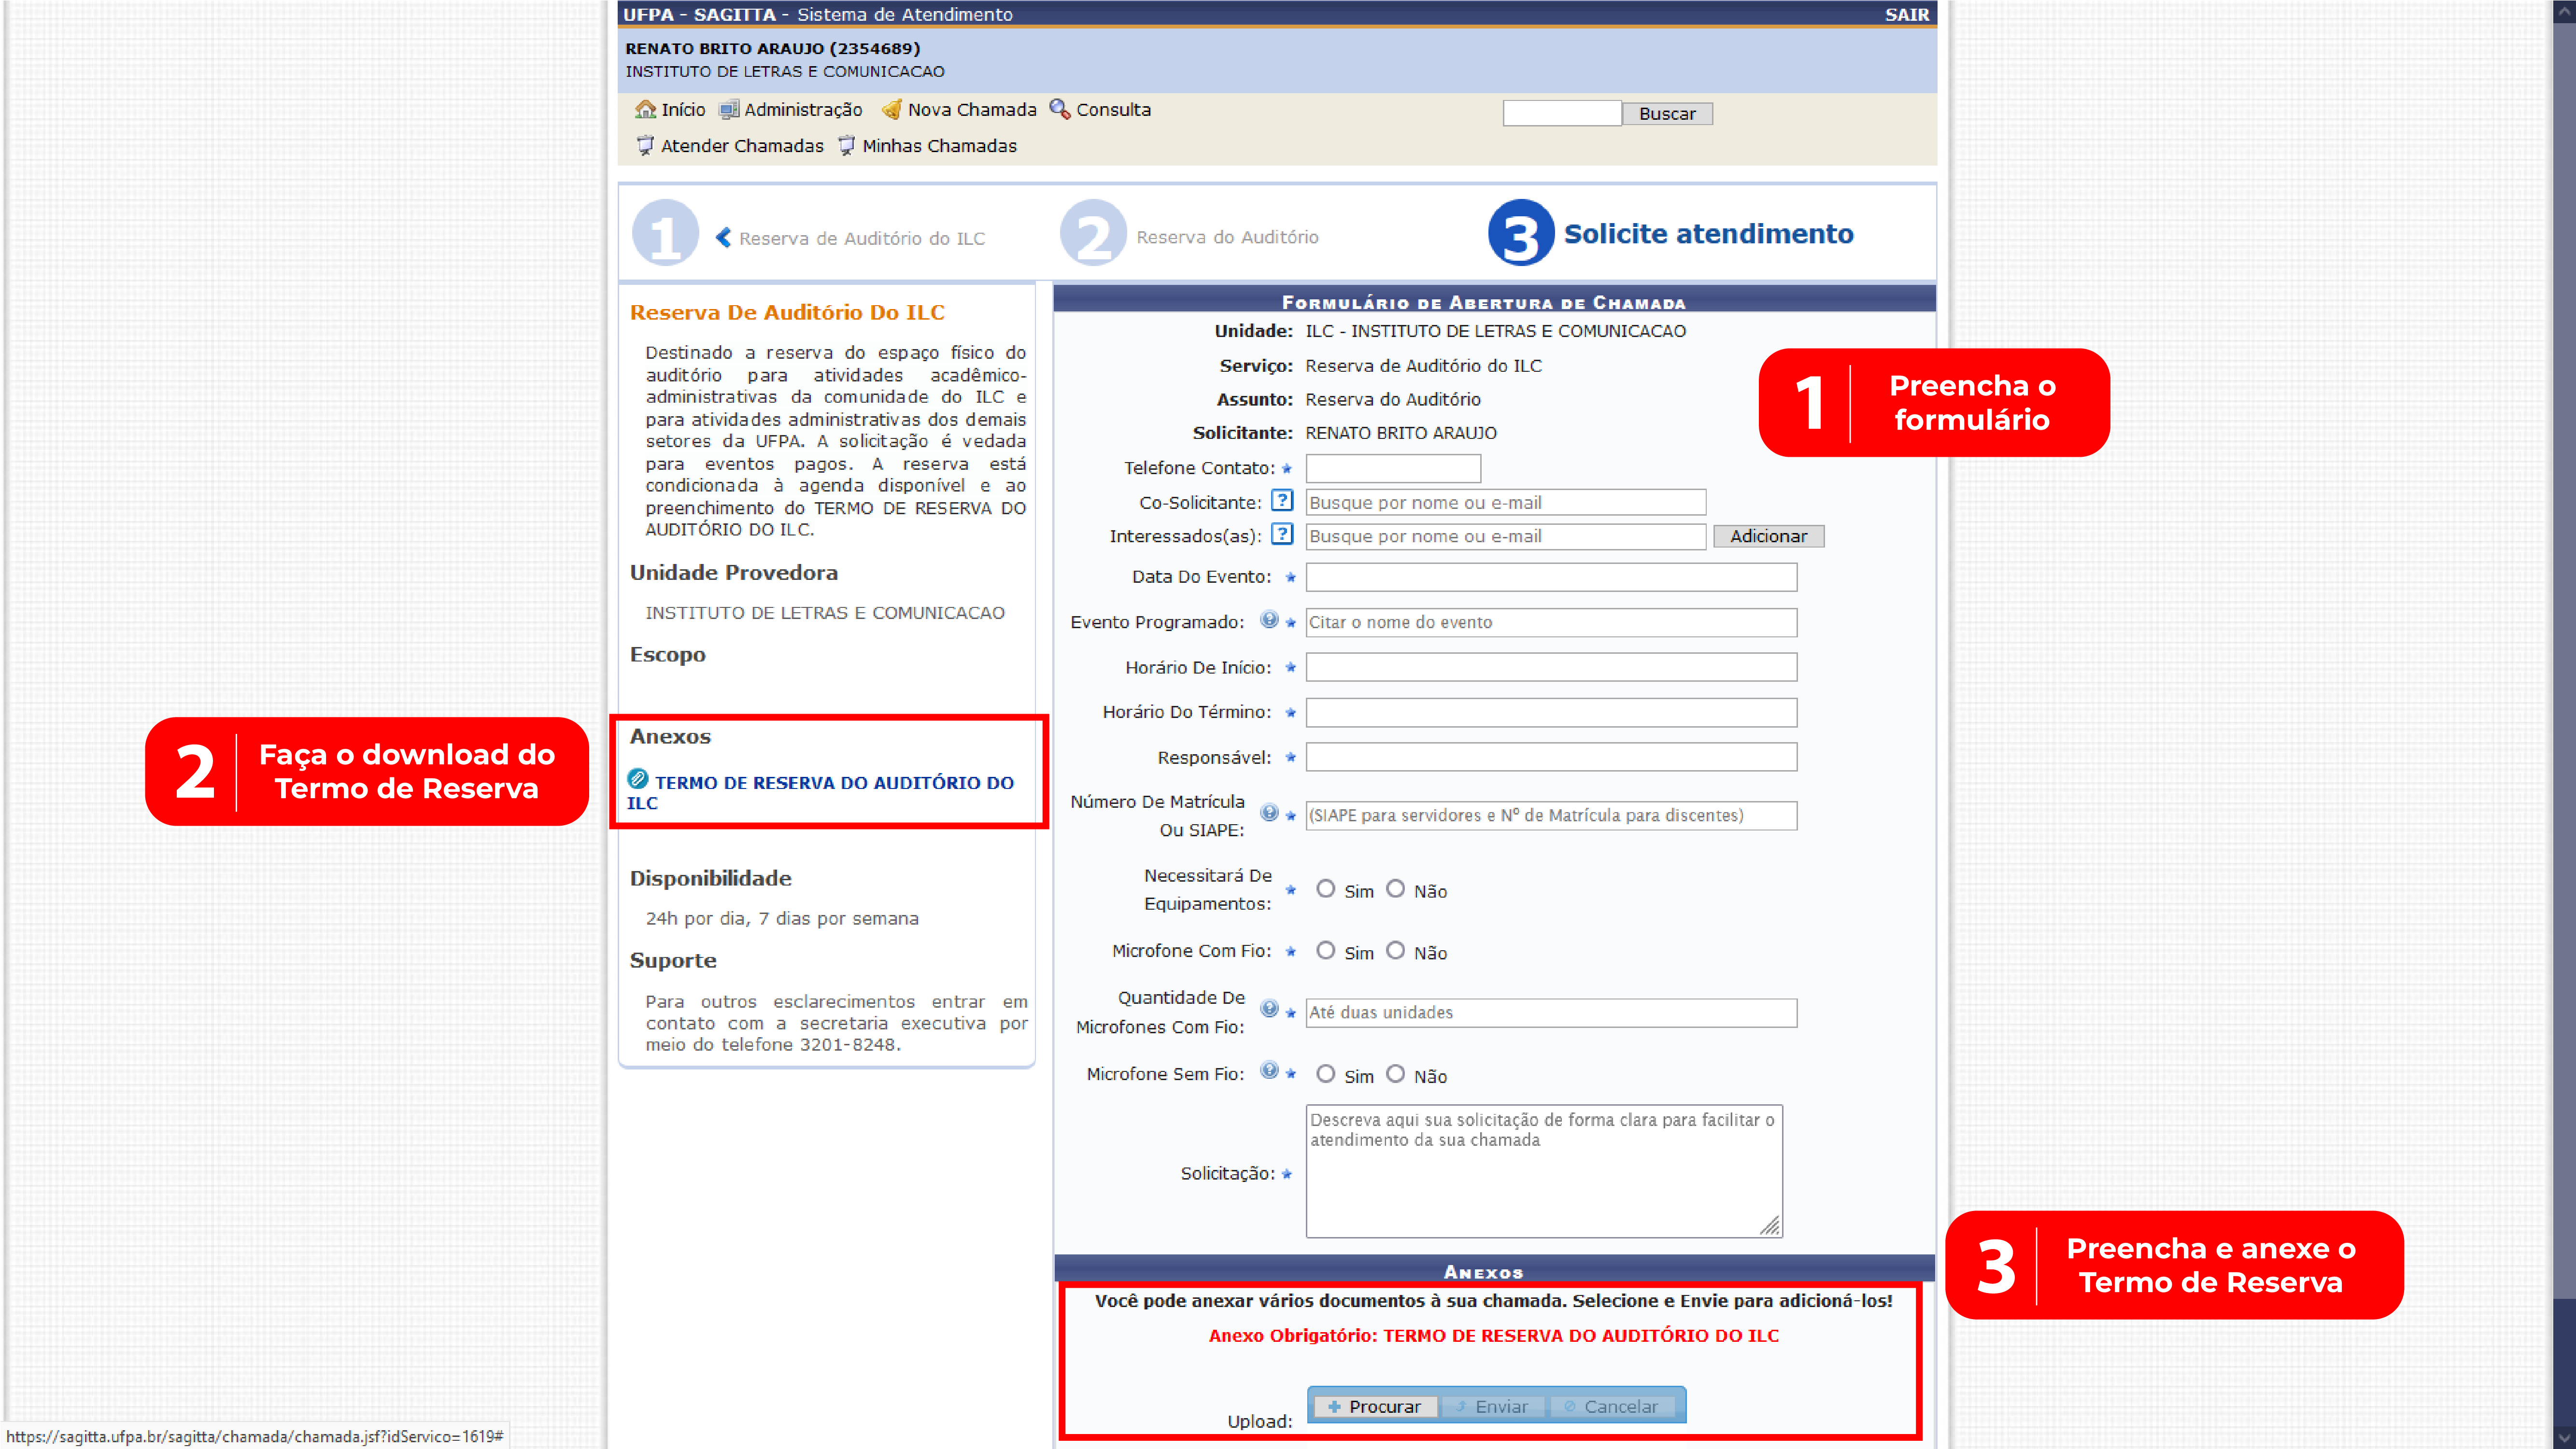Click the magnifier icon beside Consulta
This screenshot has height=1449, width=2576.
[x=1060, y=109]
